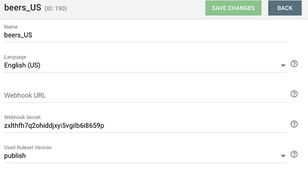This screenshot has width=308, height=173.
Task: Click the Webhook Secret label
Action: (x=22, y=117)
